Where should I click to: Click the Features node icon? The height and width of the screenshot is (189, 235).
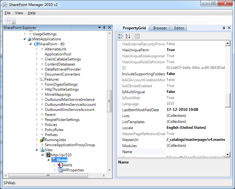(x=42, y=79)
